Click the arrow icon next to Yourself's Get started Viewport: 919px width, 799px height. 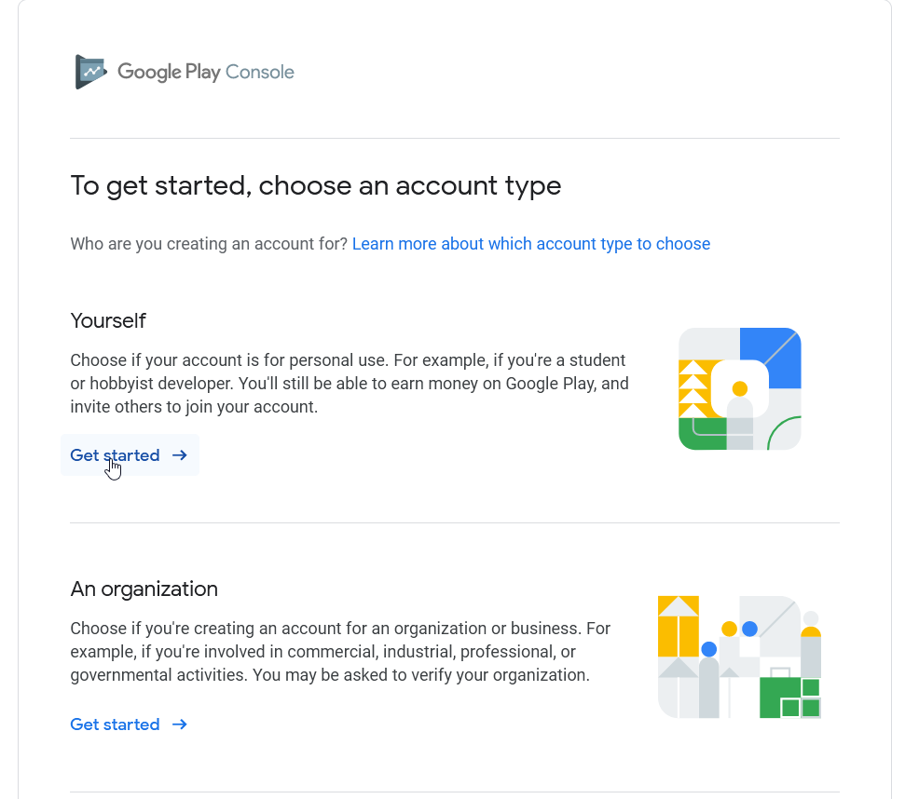[180, 455]
